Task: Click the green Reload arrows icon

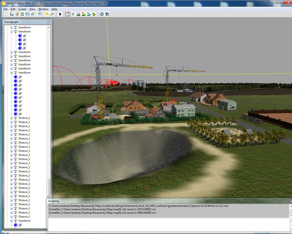Action: click(22, 14)
